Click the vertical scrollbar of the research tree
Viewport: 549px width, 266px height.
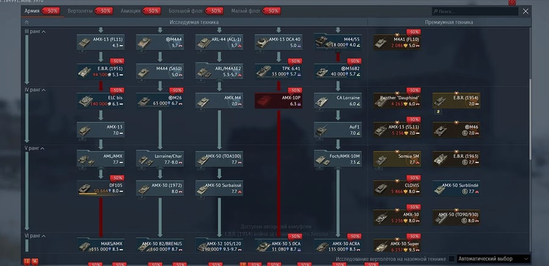pos(529,119)
